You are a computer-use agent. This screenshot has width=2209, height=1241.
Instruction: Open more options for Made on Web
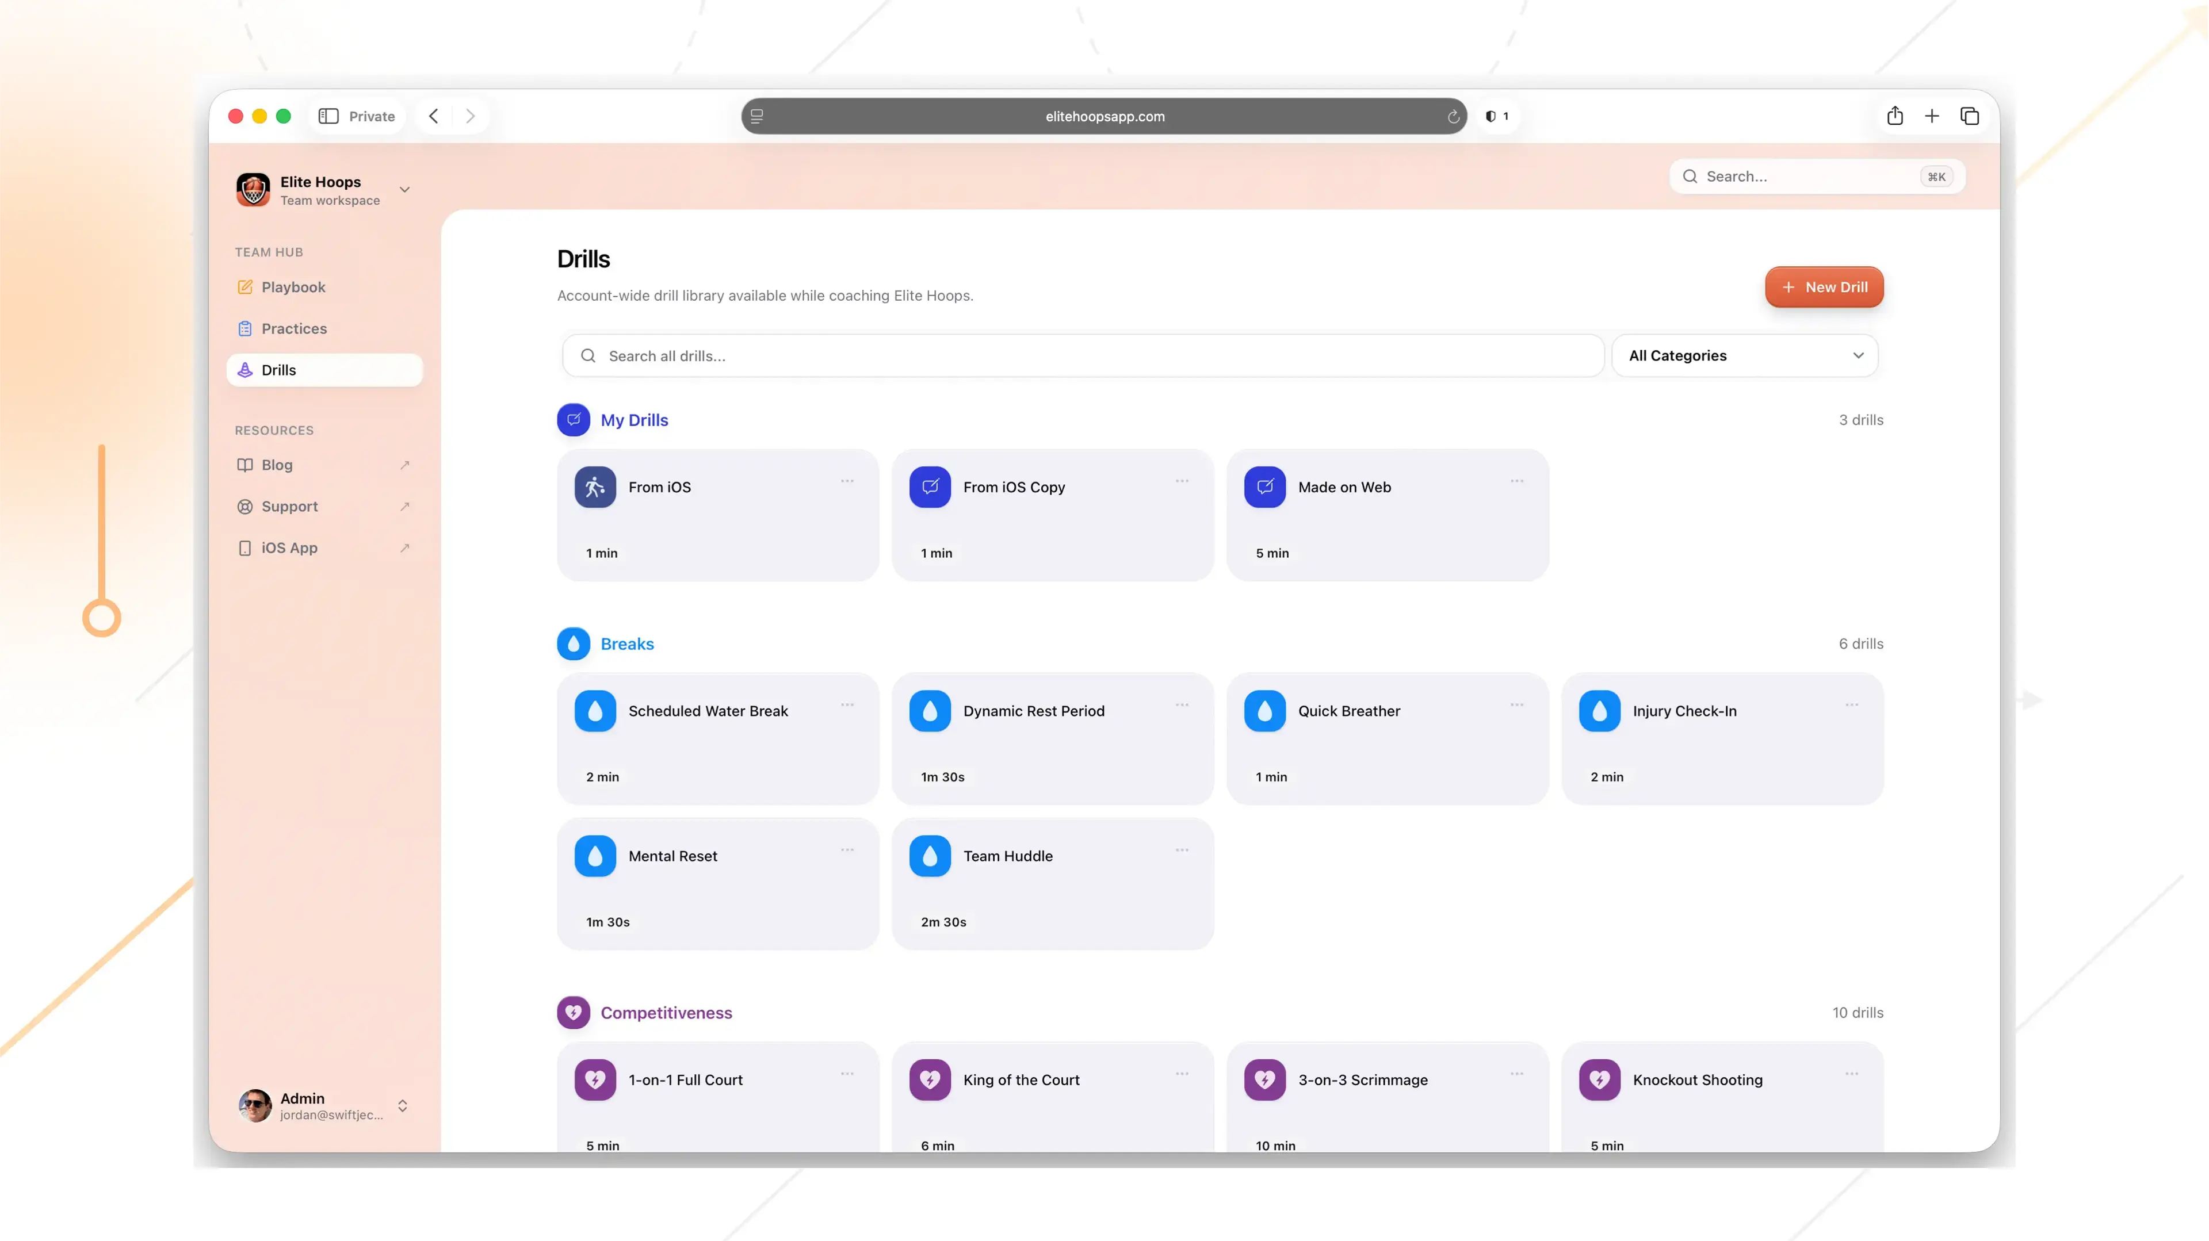click(1517, 481)
